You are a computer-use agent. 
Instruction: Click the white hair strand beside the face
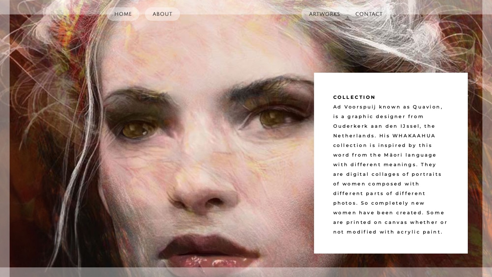click(x=83, y=154)
